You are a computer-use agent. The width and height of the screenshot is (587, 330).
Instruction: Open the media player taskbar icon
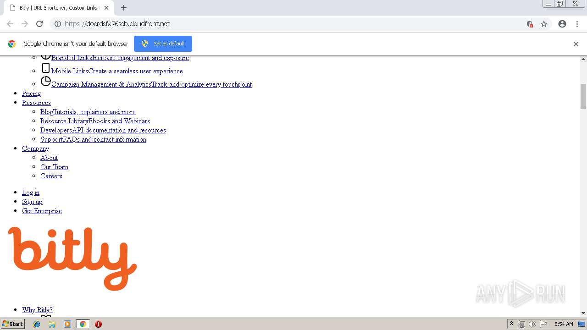point(67,324)
